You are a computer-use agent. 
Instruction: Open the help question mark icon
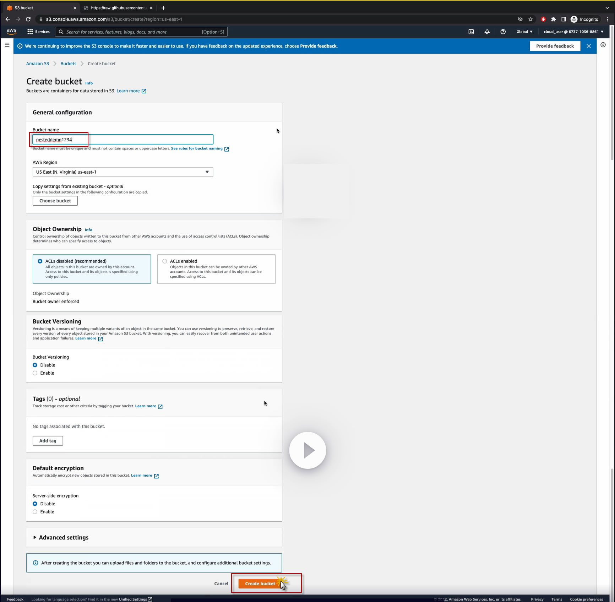click(x=503, y=32)
